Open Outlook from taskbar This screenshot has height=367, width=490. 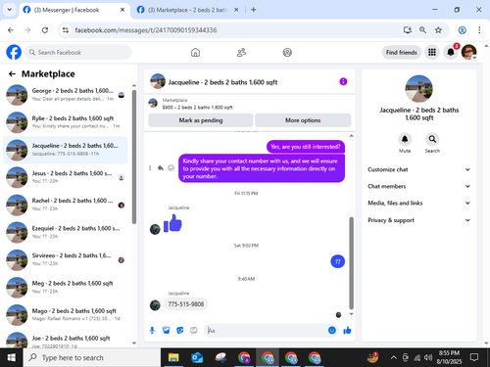(197, 358)
